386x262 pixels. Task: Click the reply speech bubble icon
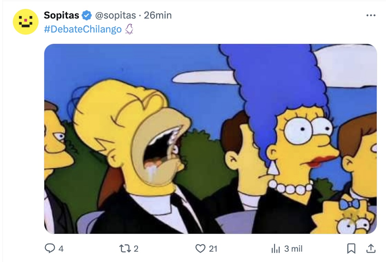50,248
